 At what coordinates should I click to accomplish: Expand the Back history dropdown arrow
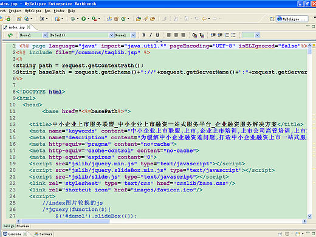click(x=209, y=19)
